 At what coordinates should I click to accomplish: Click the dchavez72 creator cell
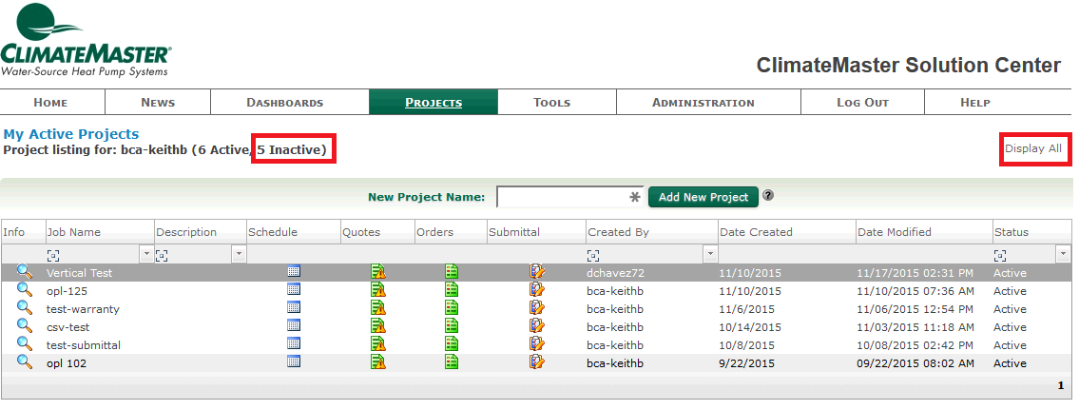tap(616, 273)
